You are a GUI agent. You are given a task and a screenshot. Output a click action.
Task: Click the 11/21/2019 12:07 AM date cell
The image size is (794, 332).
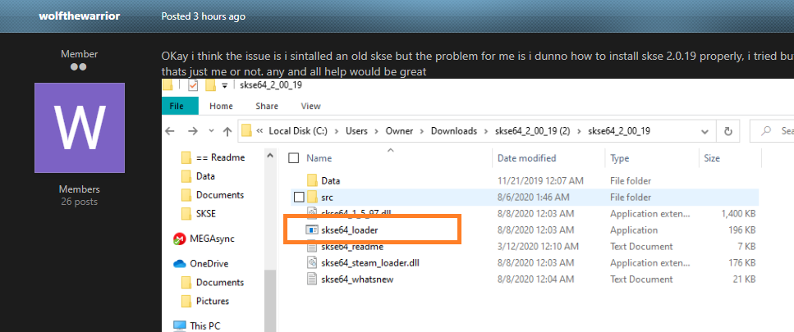tap(540, 180)
